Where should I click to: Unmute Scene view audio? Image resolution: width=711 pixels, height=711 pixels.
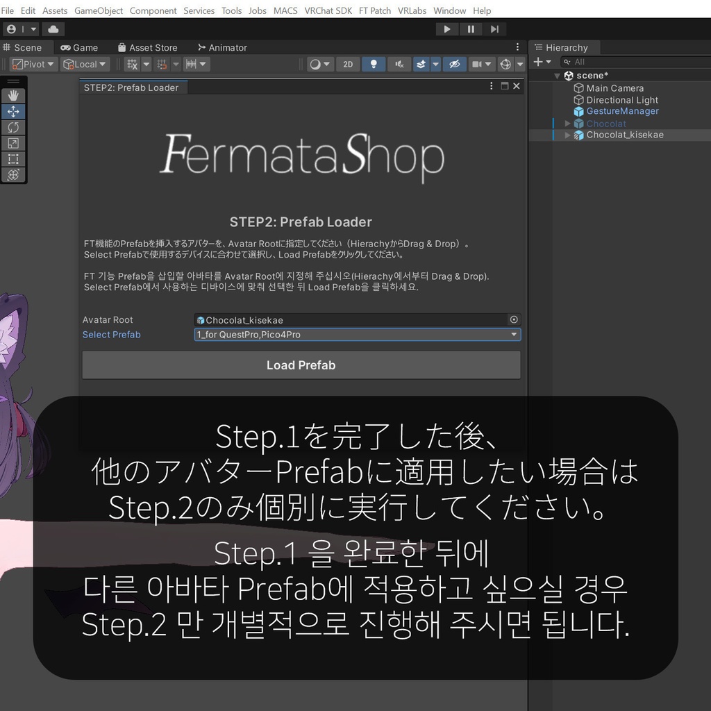pos(399,64)
